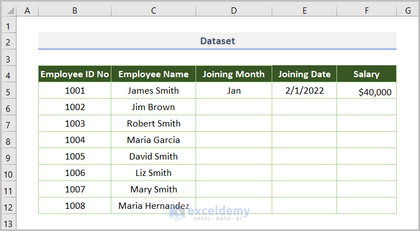The height and width of the screenshot is (231, 420).
Task: Select the Robert Smith cell
Action: 153,123
